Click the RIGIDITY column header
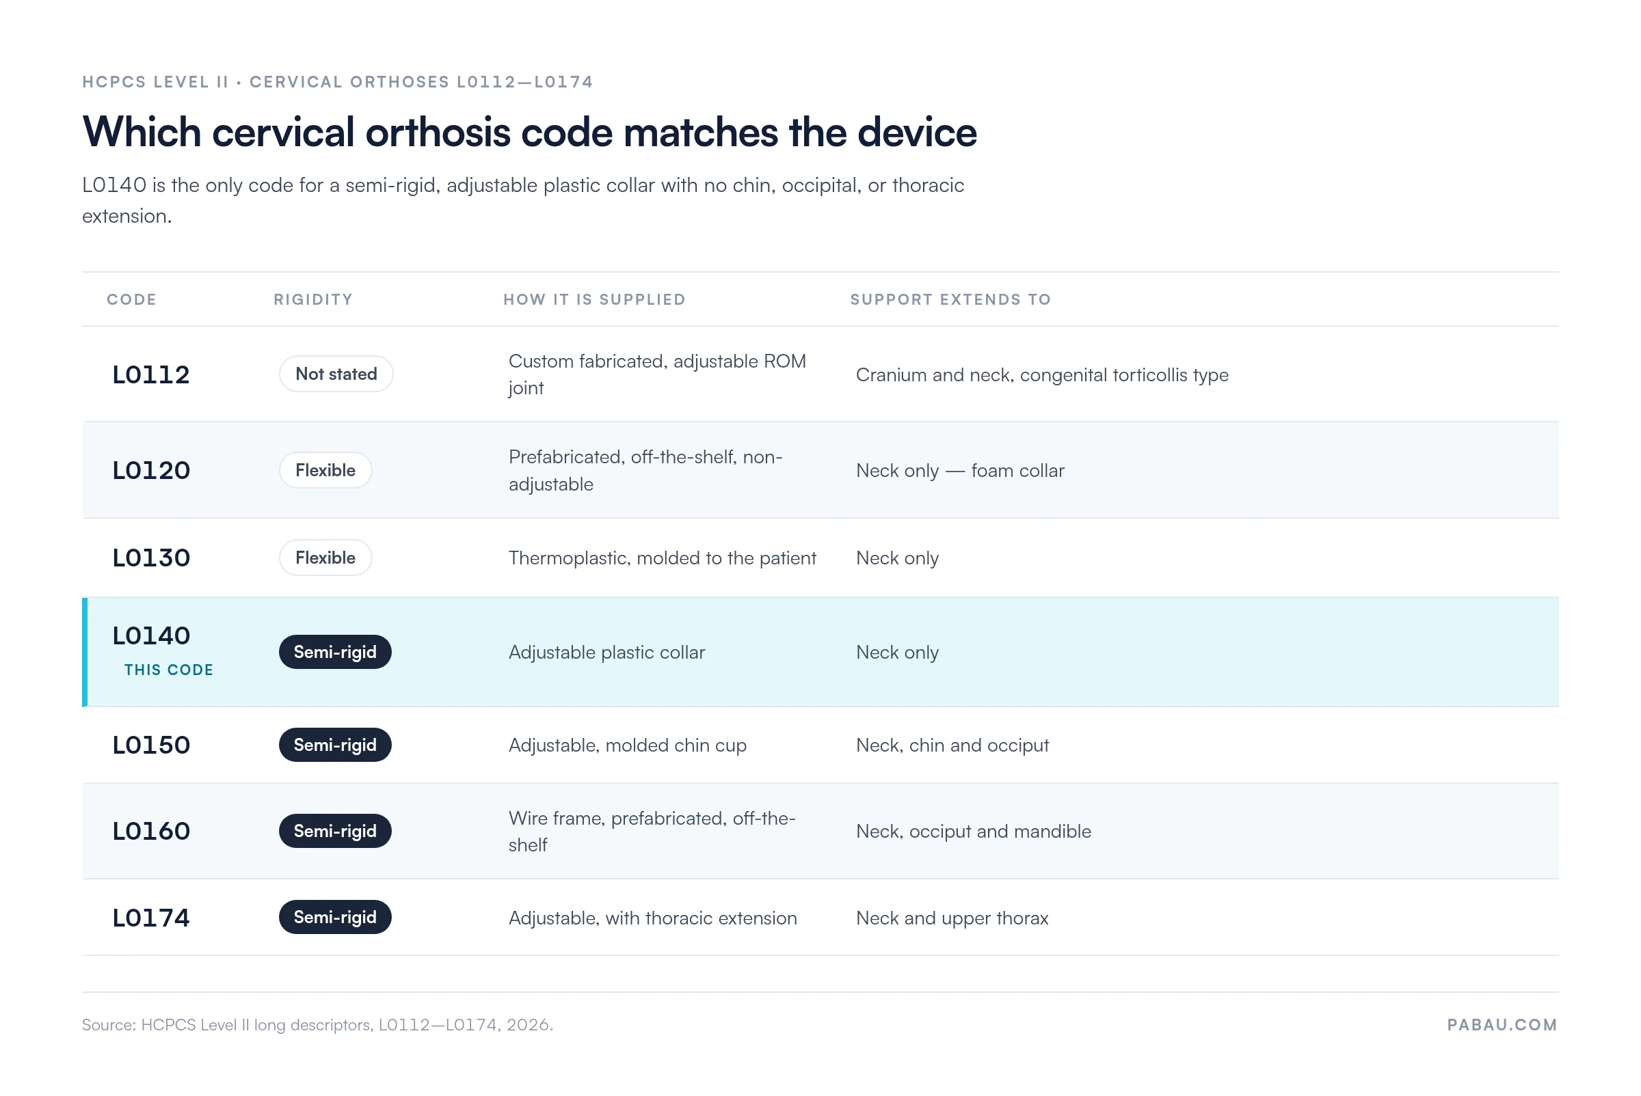This screenshot has height=1096, width=1641. point(313,299)
